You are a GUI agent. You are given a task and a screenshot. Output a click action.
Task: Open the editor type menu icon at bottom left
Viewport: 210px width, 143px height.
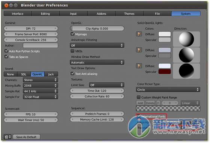(7, 137)
